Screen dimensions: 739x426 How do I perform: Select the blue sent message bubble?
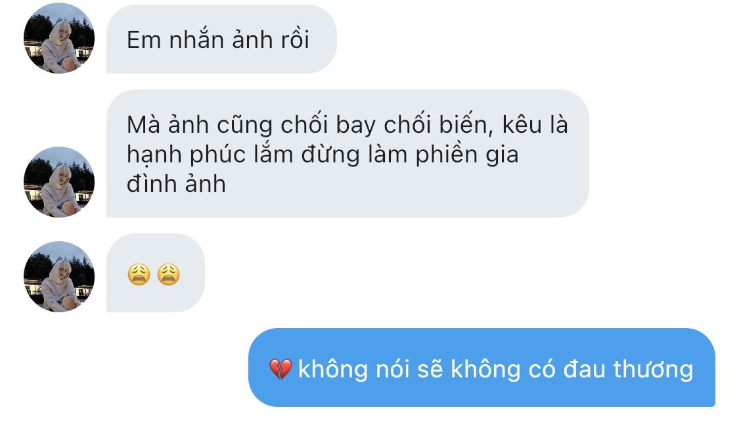[481, 367]
